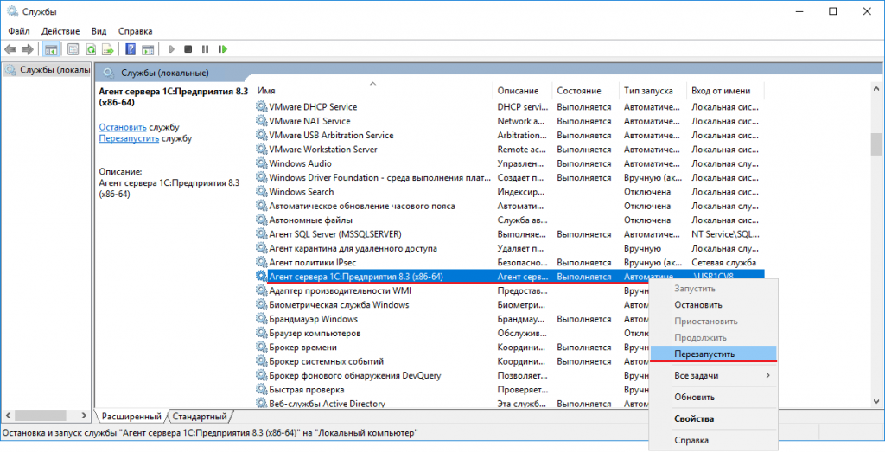
Task: Sort by the Имя column header
Action: pos(374,91)
